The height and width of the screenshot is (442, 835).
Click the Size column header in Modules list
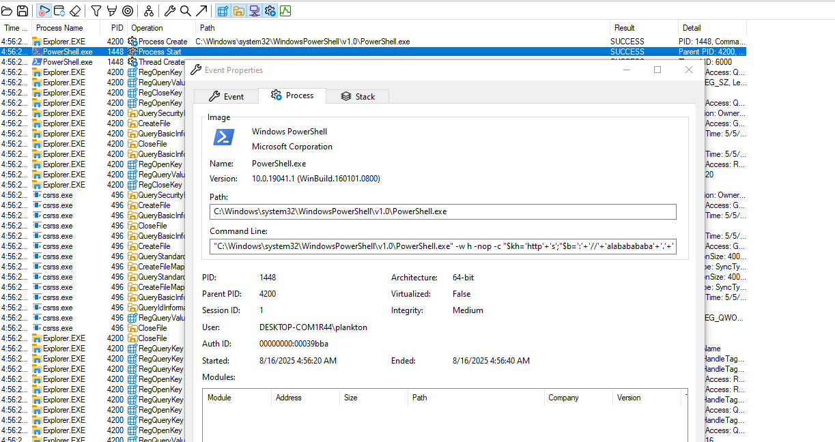[373, 398]
